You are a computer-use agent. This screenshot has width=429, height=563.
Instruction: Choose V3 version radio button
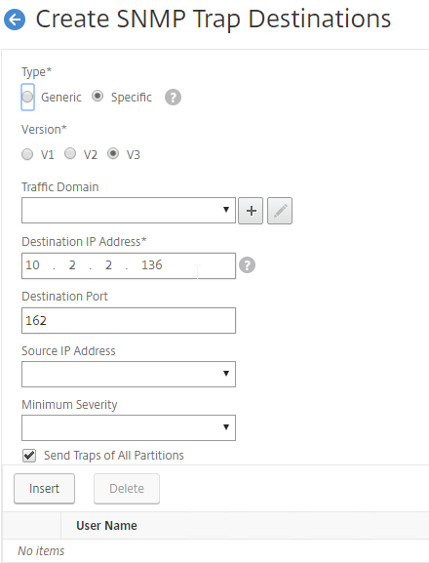click(x=113, y=153)
